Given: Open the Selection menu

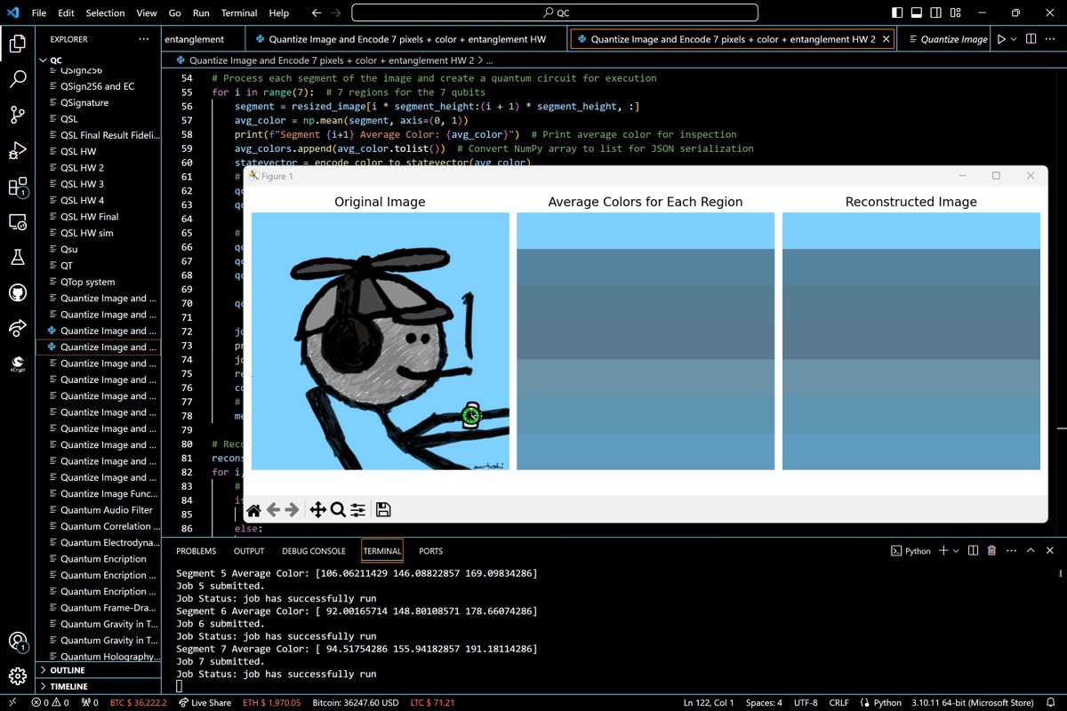Looking at the screenshot, I should click(x=105, y=13).
